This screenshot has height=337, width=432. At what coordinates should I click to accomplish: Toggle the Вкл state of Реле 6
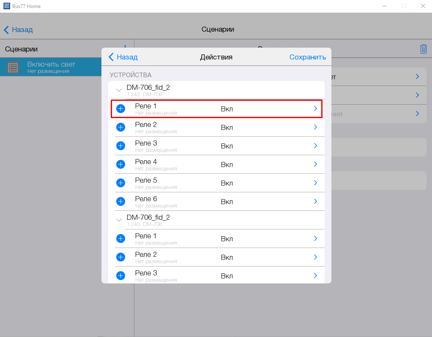coord(227,202)
